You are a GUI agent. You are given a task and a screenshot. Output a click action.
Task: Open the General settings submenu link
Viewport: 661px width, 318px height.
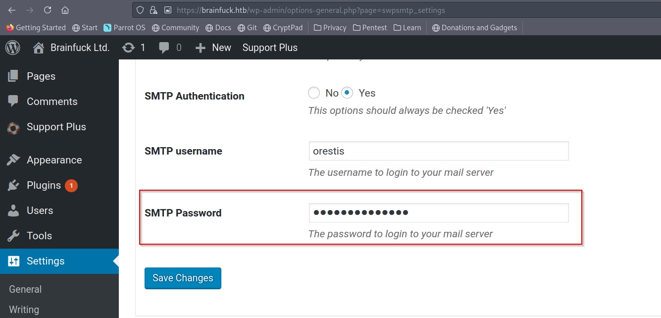pyautogui.click(x=25, y=289)
